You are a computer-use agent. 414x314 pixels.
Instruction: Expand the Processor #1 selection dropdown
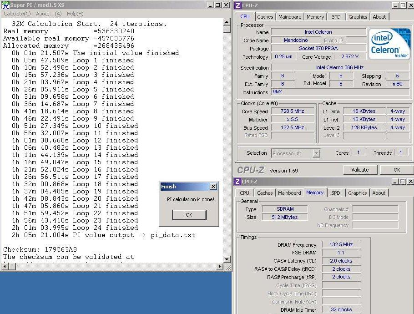tap(316, 153)
